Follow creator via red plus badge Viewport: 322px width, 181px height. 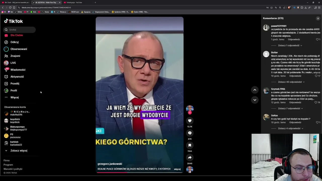pyautogui.click(x=190, y=113)
